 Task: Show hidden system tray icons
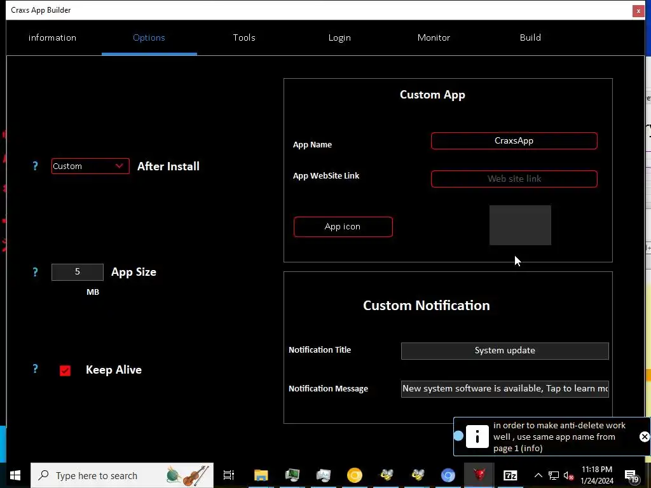(538, 475)
